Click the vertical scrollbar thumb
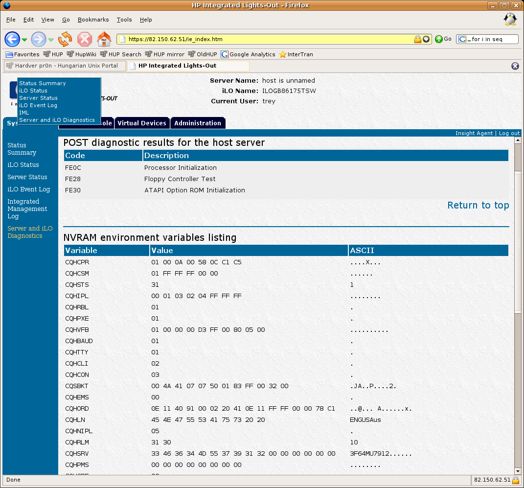 pyautogui.click(x=518, y=243)
